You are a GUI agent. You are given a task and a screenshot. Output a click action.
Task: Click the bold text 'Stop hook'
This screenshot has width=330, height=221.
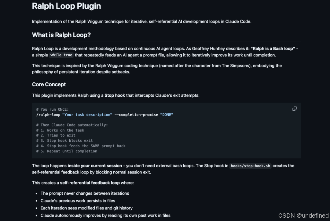[x=115, y=95]
